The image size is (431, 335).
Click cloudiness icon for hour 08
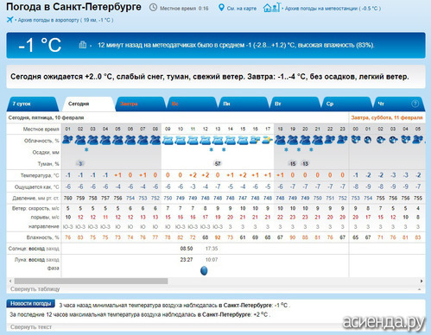coord(155,141)
